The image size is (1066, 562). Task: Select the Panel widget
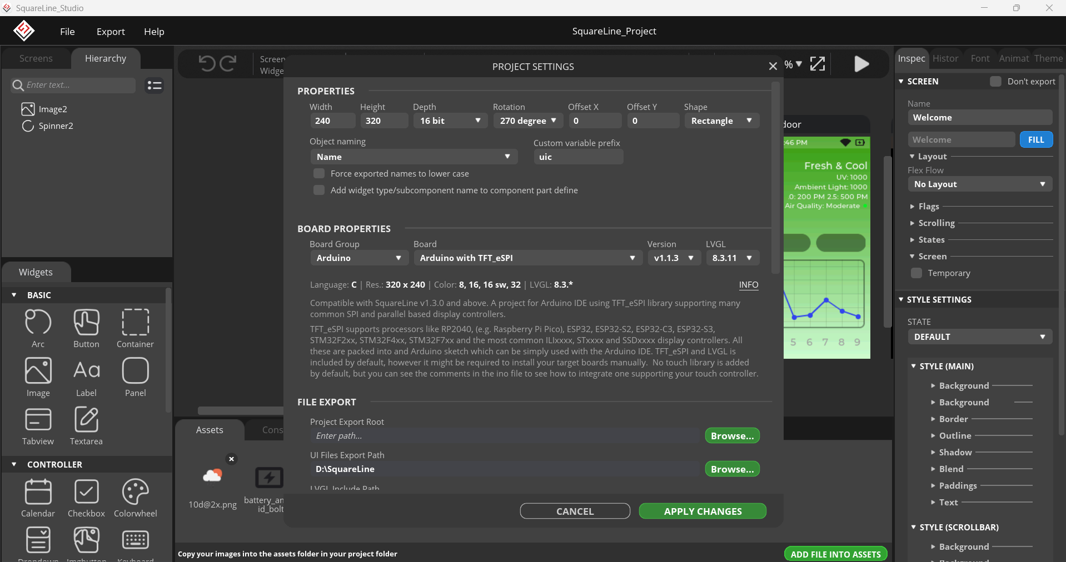pyautogui.click(x=135, y=377)
